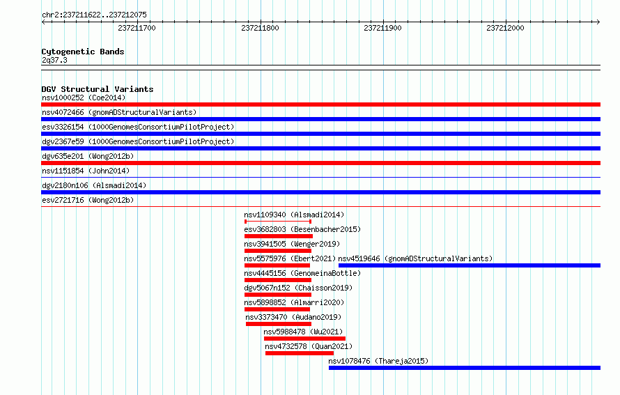Click the red nsv5575976 variant bar
Screen dimensions: 620x395
coord(277,265)
